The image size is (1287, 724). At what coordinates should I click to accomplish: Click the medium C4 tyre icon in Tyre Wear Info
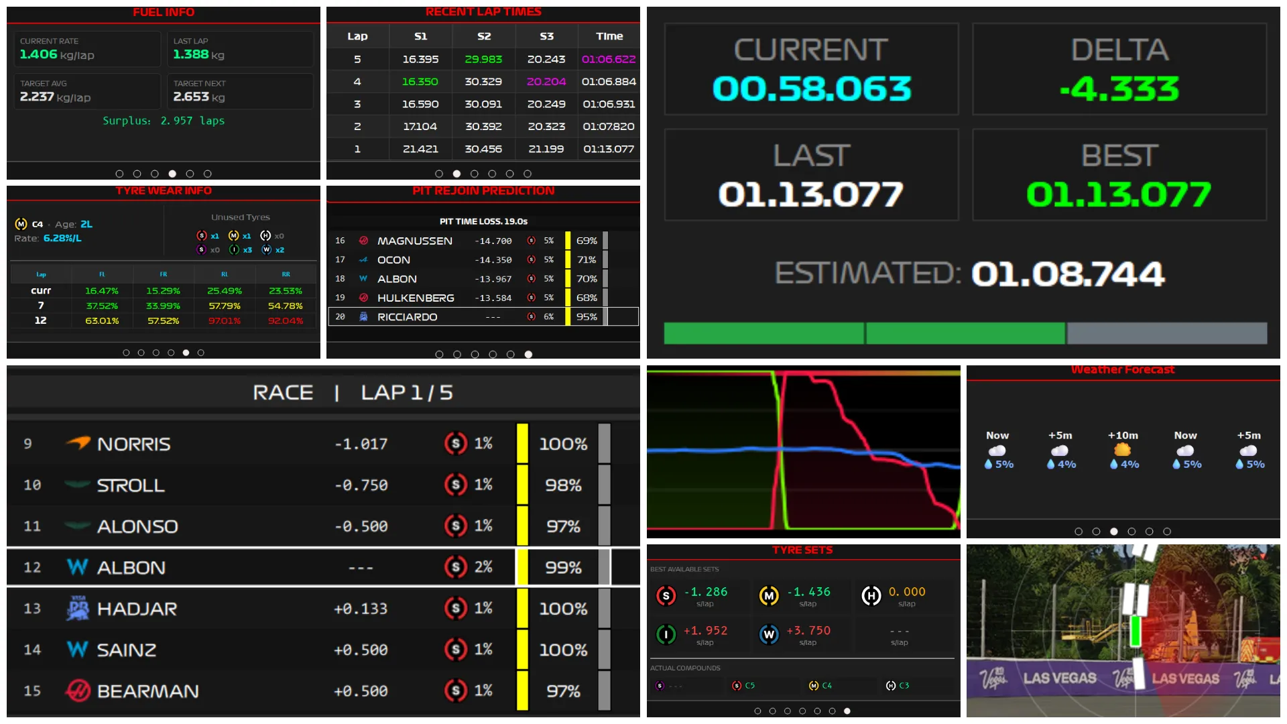(21, 224)
